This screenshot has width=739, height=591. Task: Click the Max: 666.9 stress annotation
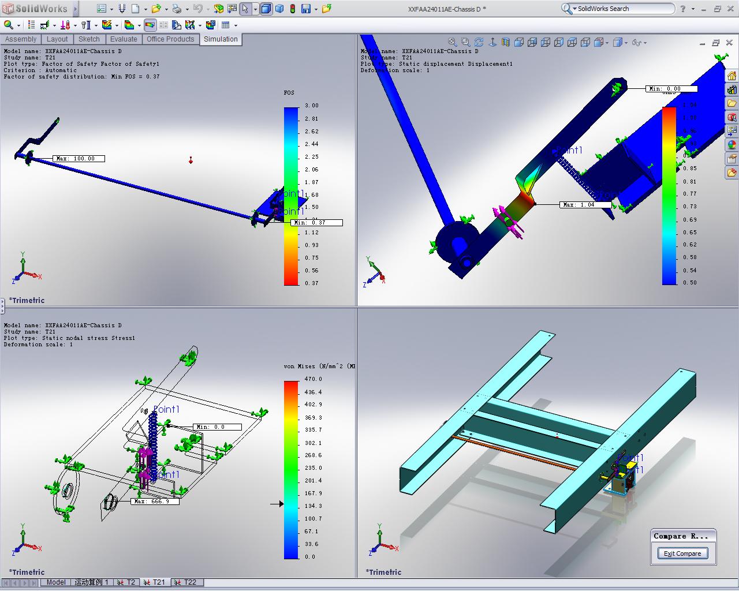(x=155, y=502)
